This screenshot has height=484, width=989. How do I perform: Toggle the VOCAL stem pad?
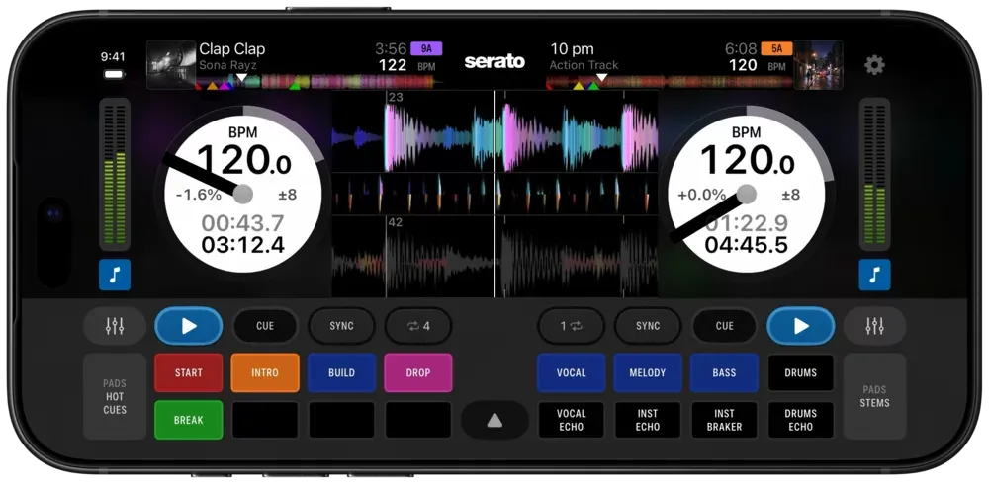coord(571,373)
